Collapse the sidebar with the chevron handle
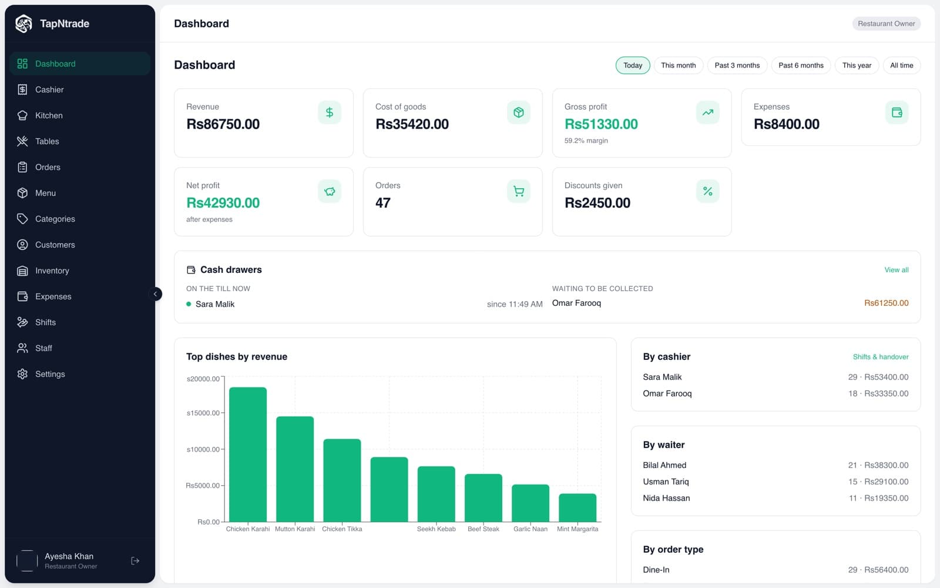 pos(156,294)
